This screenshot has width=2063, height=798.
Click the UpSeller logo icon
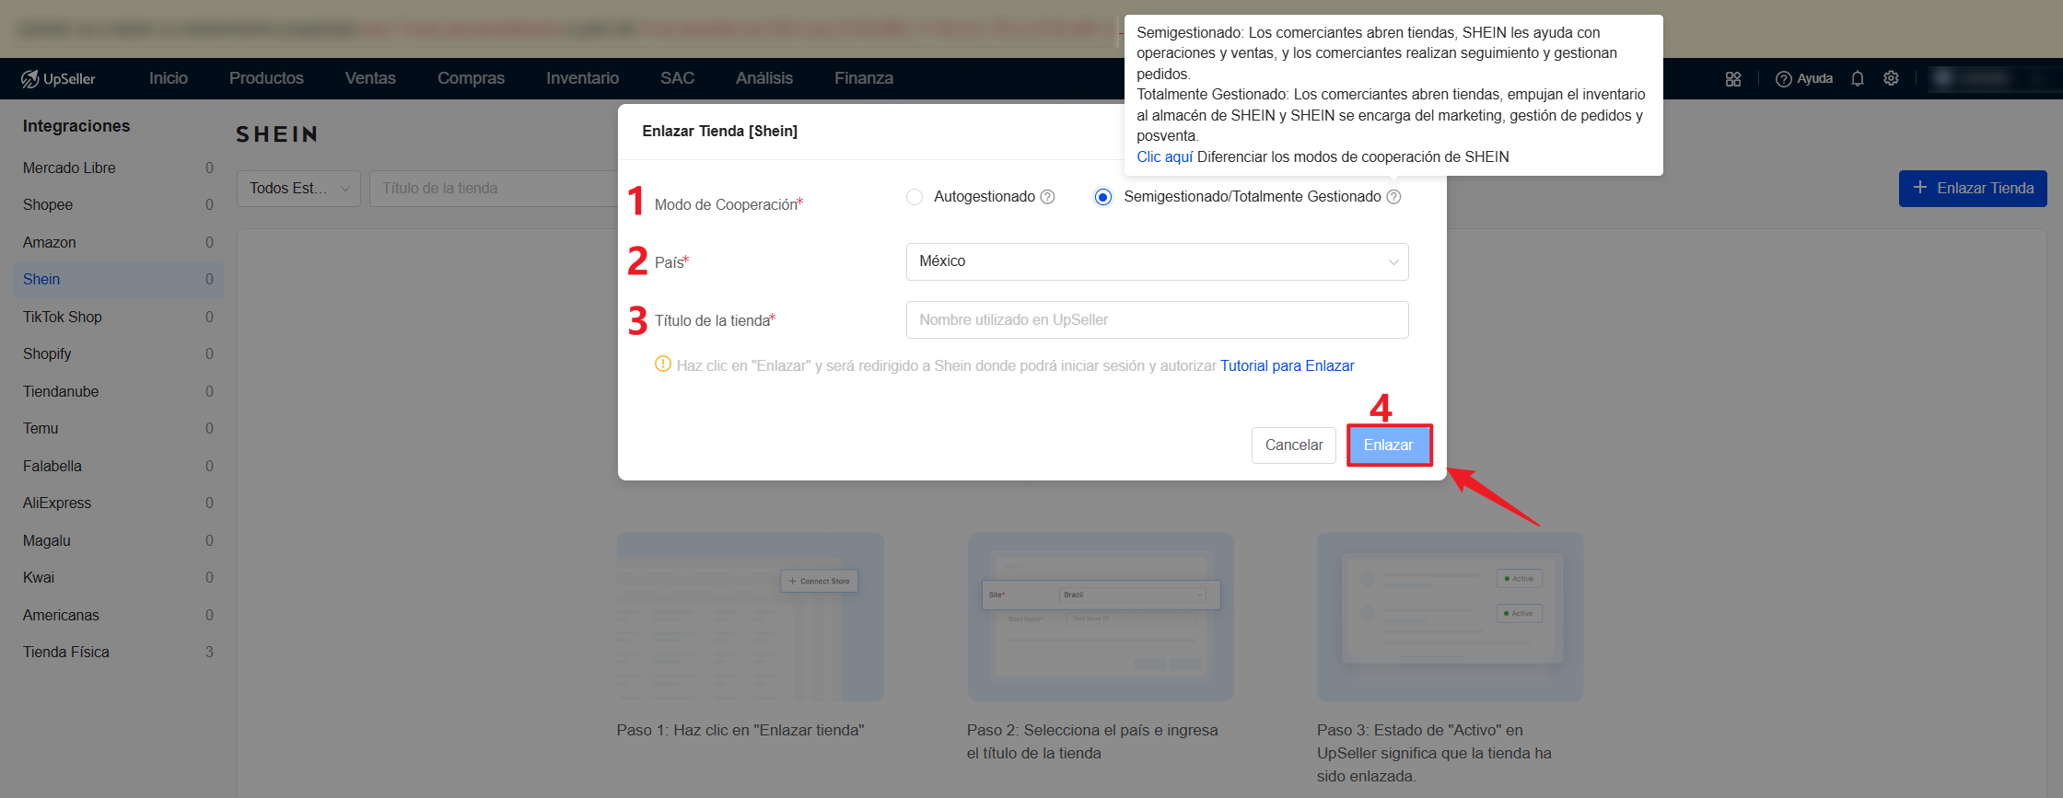(x=30, y=79)
